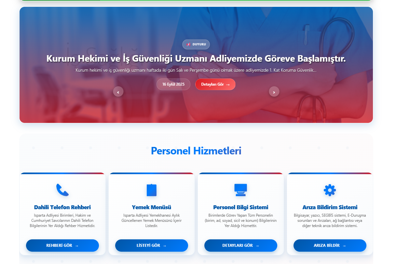The image size is (397, 264).
Task: Go to previous slide with left arrow
Action: (x=118, y=91)
